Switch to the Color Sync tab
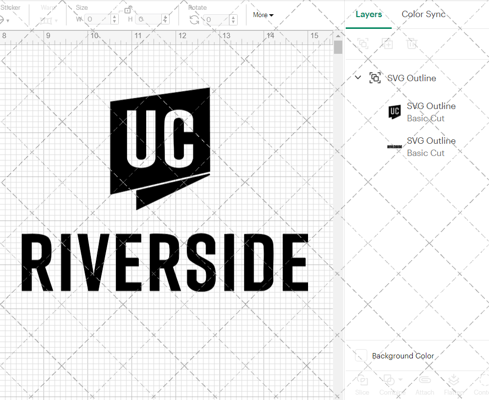489x400 pixels. click(423, 14)
